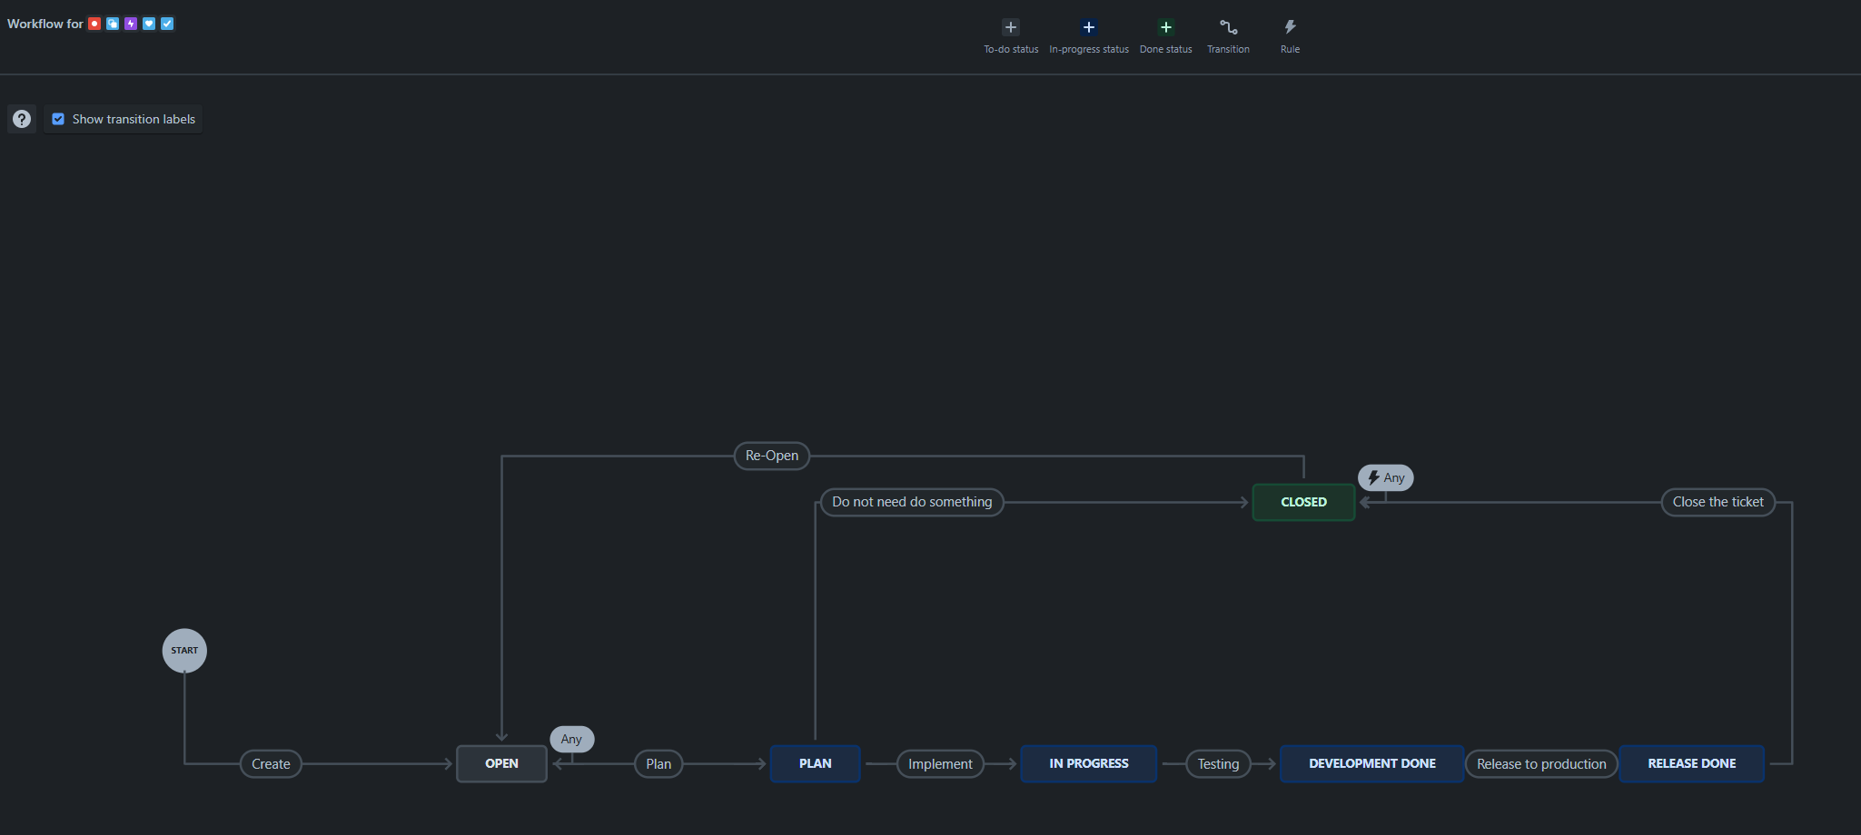Viewport: 1861px width, 835px height.
Task: Click the purple epic issue type icon
Action: pos(131,24)
